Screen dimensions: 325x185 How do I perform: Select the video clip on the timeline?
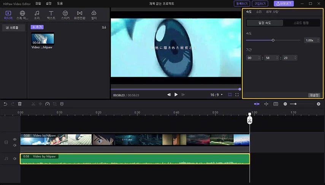(x=135, y=139)
